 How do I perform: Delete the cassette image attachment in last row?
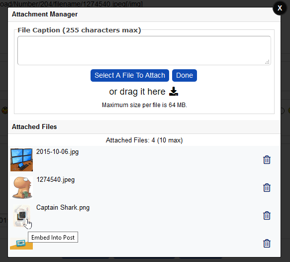[x=267, y=243]
